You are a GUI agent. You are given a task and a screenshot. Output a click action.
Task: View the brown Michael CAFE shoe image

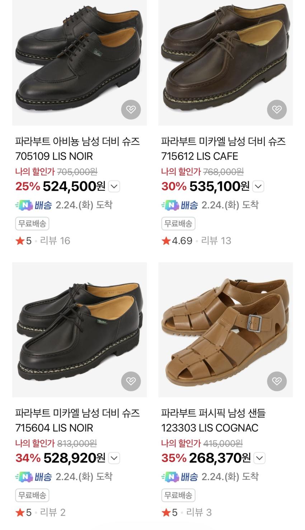point(225,61)
